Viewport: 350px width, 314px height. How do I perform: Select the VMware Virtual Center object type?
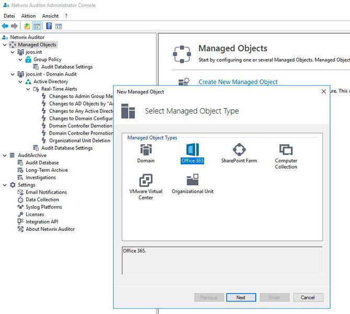click(146, 187)
